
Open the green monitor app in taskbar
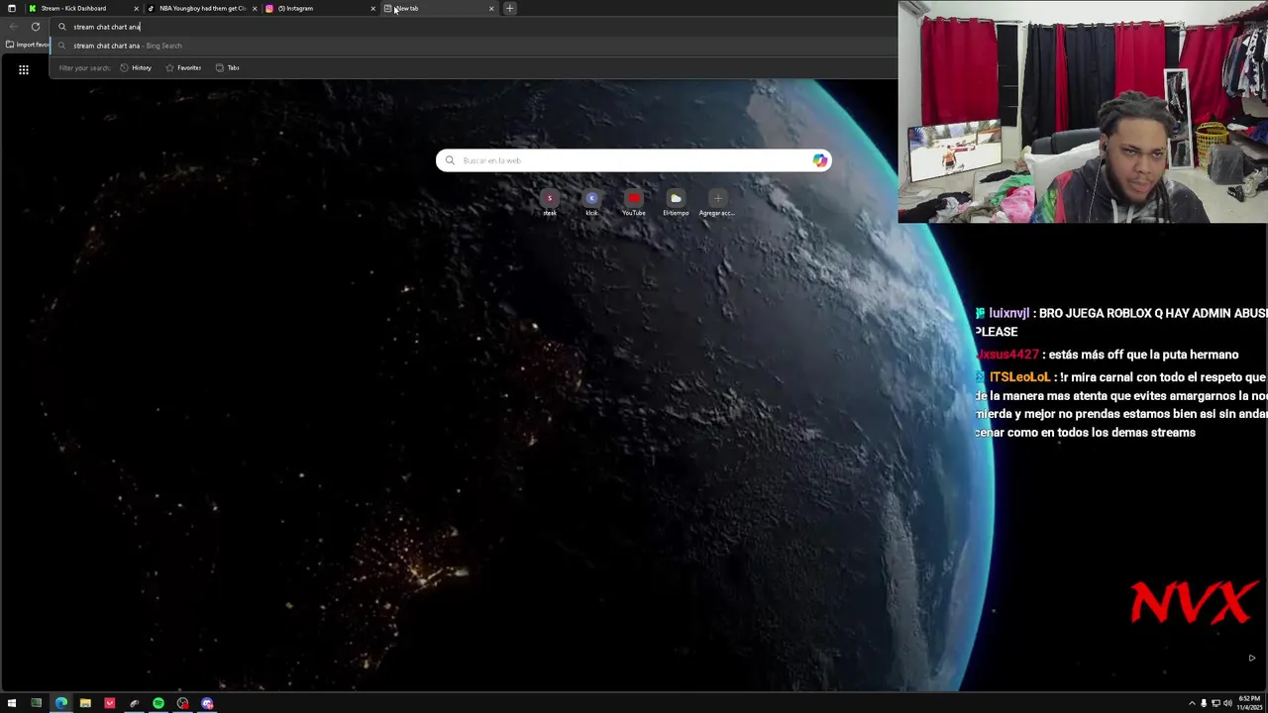[37, 703]
